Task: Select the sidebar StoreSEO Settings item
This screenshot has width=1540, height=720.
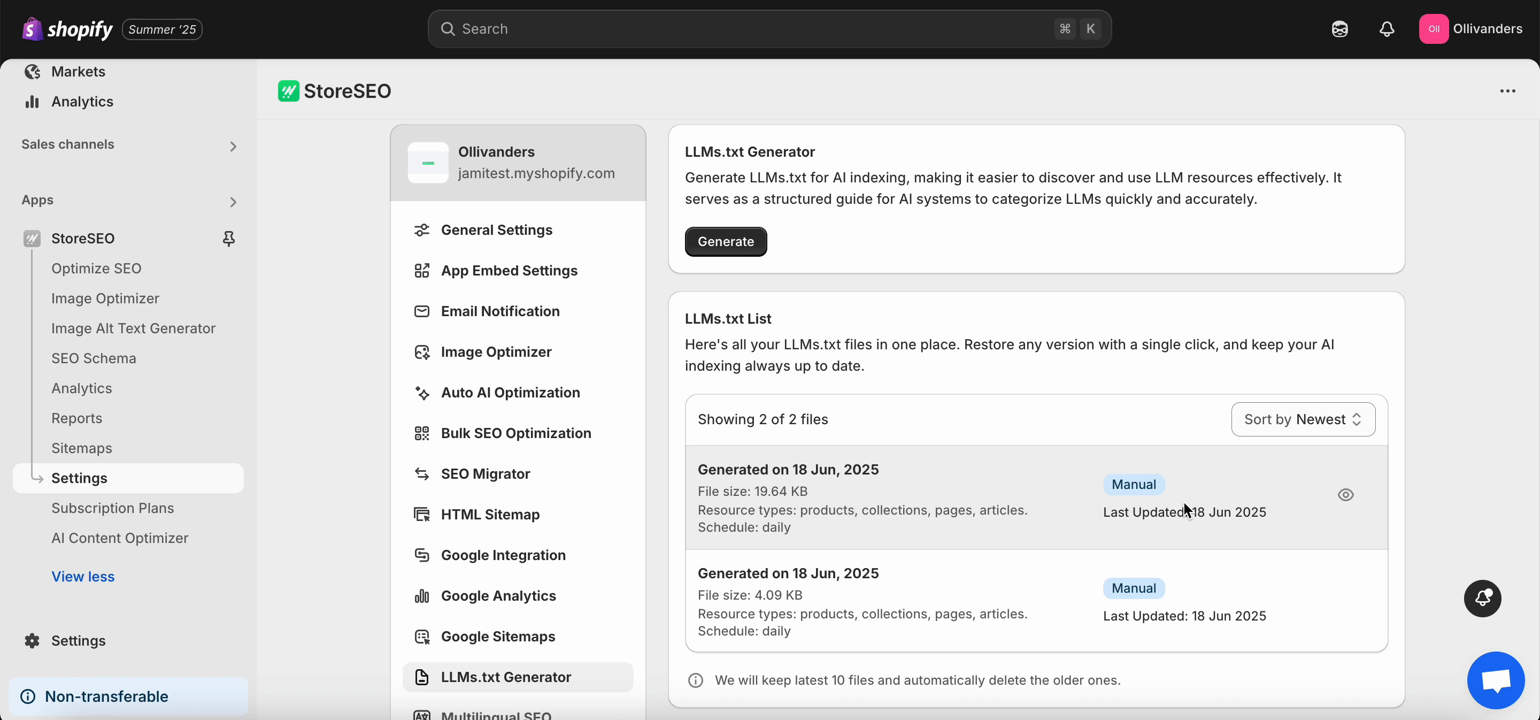Action: (x=128, y=478)
